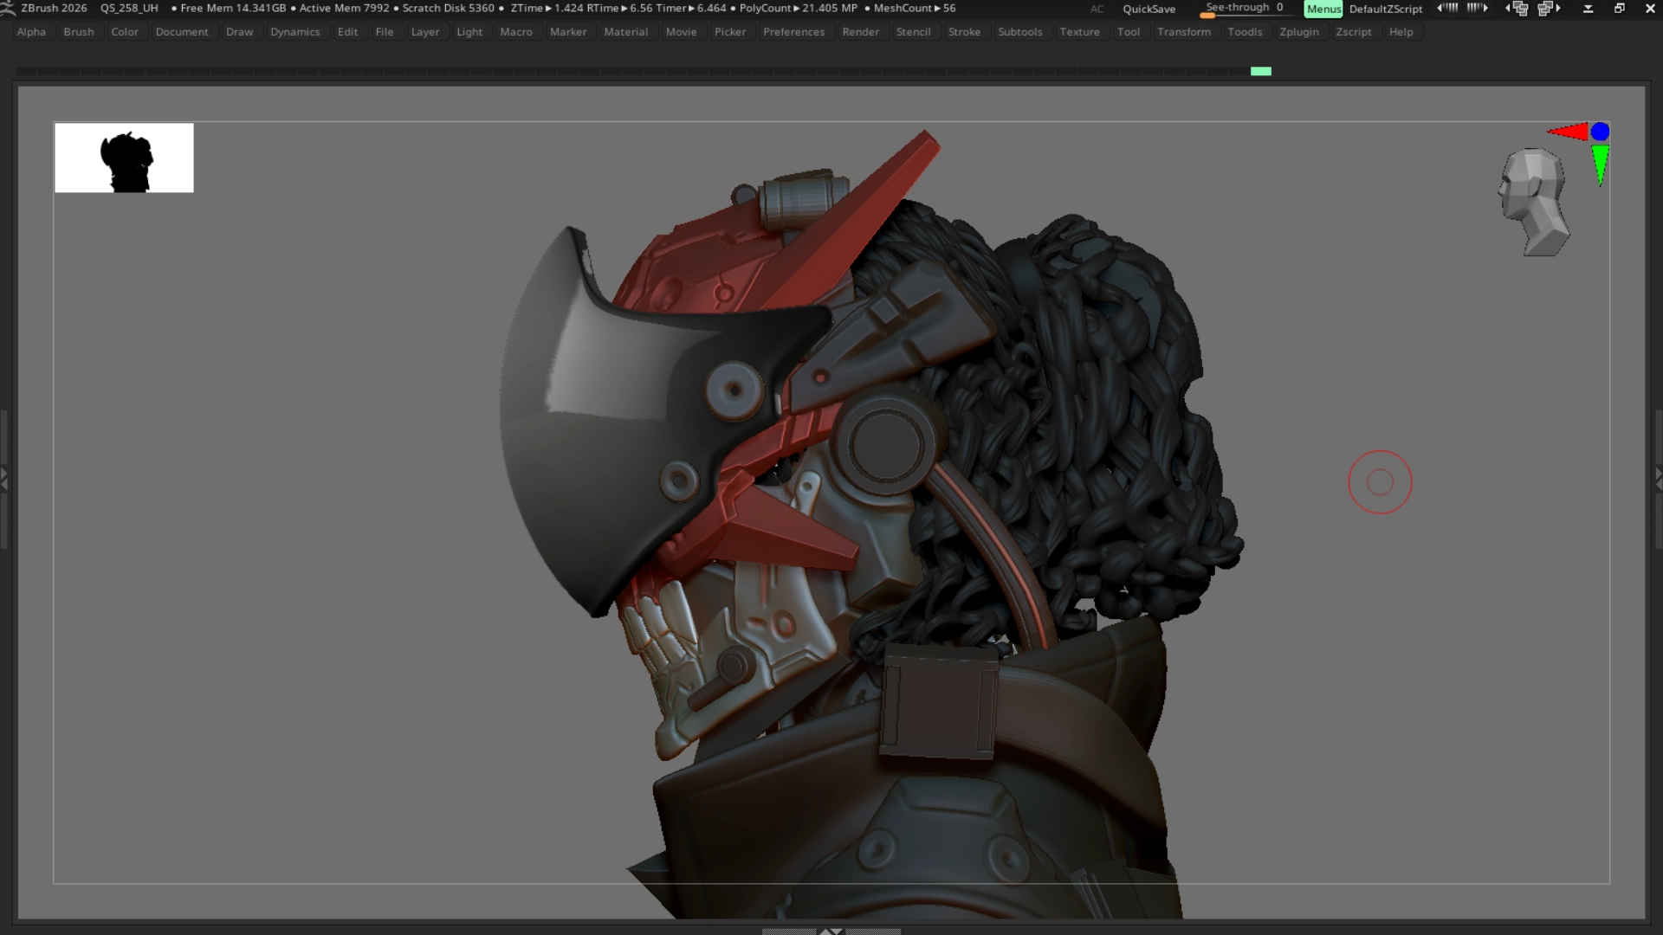Open the Brush menu
This screenshot has width=1663, height=935.
78,32
